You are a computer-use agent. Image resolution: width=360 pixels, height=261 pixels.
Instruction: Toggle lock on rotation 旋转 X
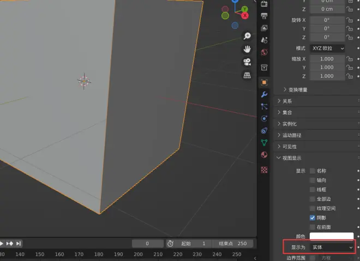[350, 20]
